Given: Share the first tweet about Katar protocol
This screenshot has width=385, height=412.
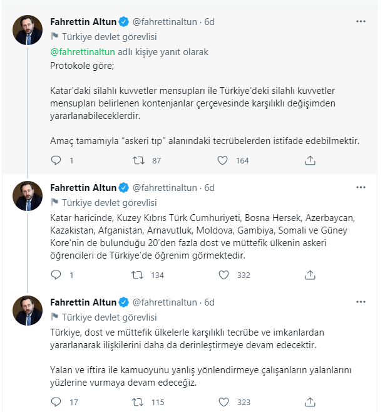Looking at the screenshot, I should click(x=310, y=160).
